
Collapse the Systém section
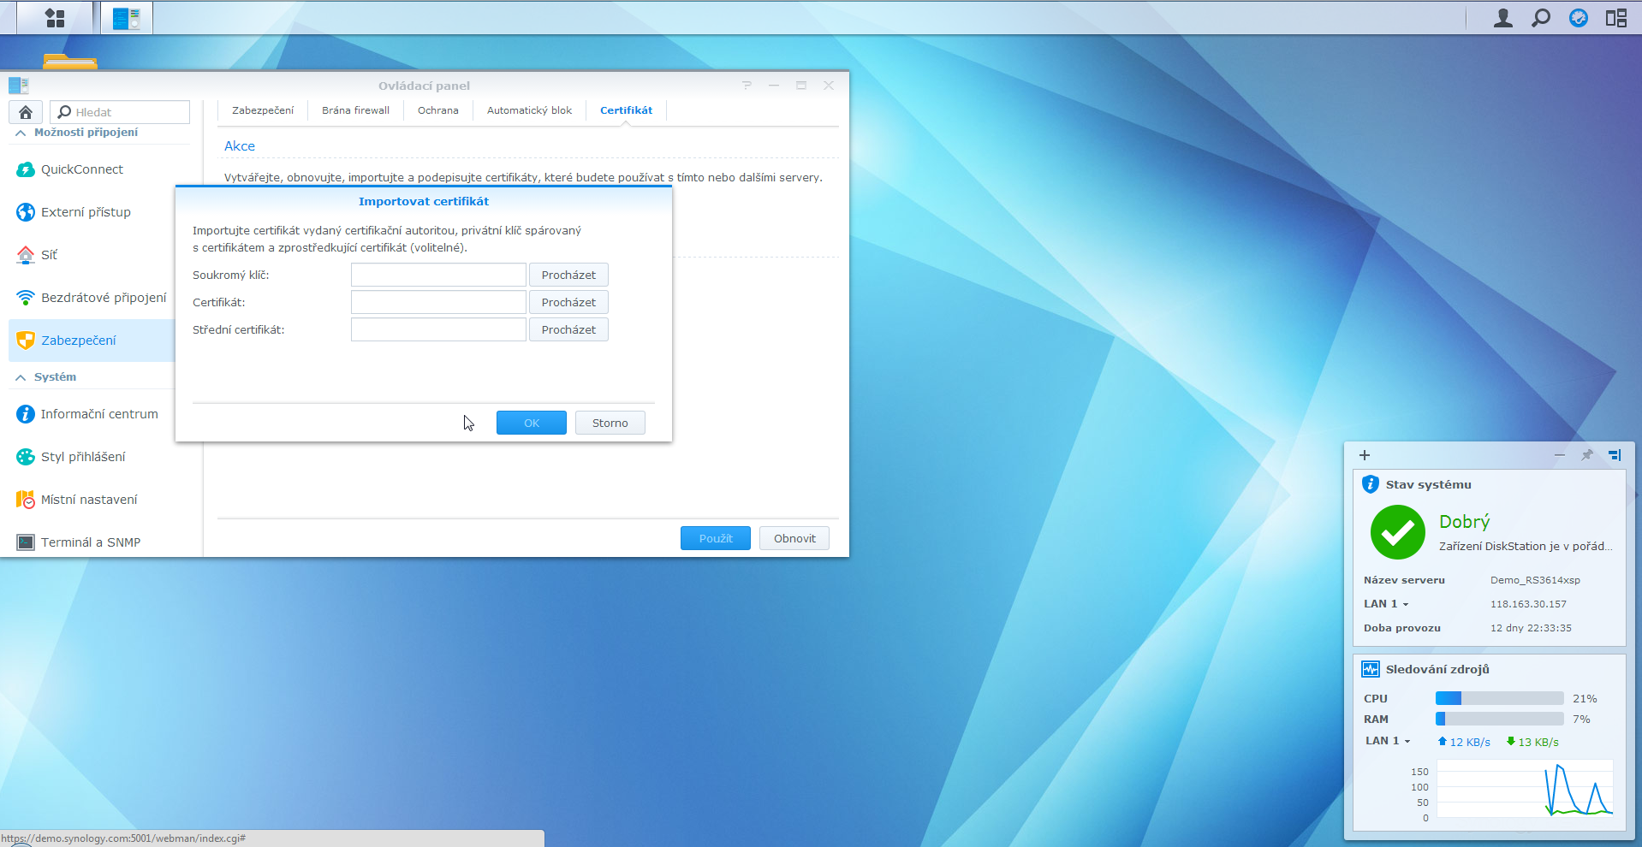pos(21,377)
